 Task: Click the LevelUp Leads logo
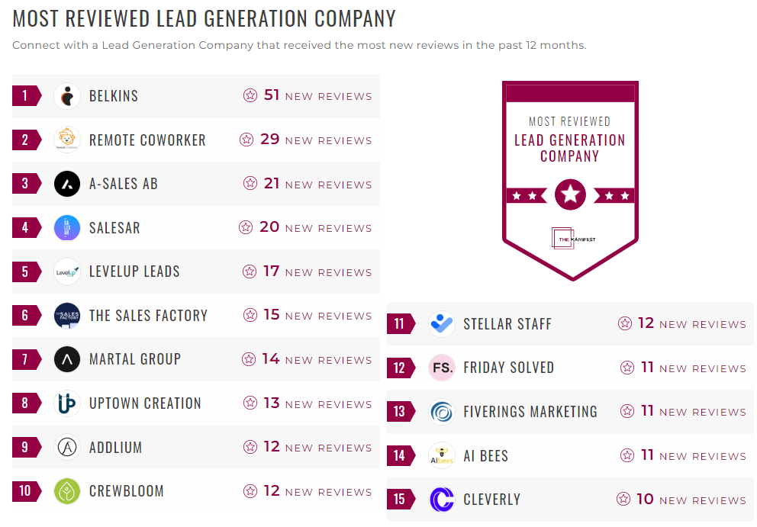pos(67,272)
